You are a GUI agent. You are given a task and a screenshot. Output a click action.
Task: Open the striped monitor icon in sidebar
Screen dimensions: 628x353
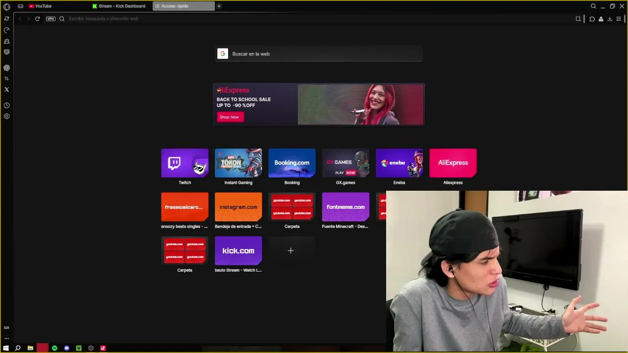pos(6,52)
